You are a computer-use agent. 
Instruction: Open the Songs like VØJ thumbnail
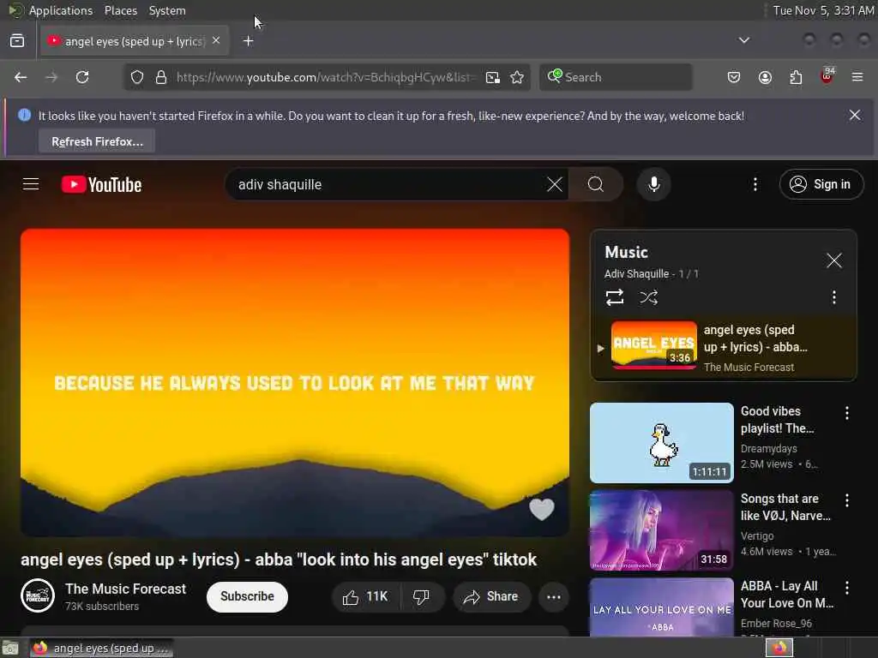[661, 529]
